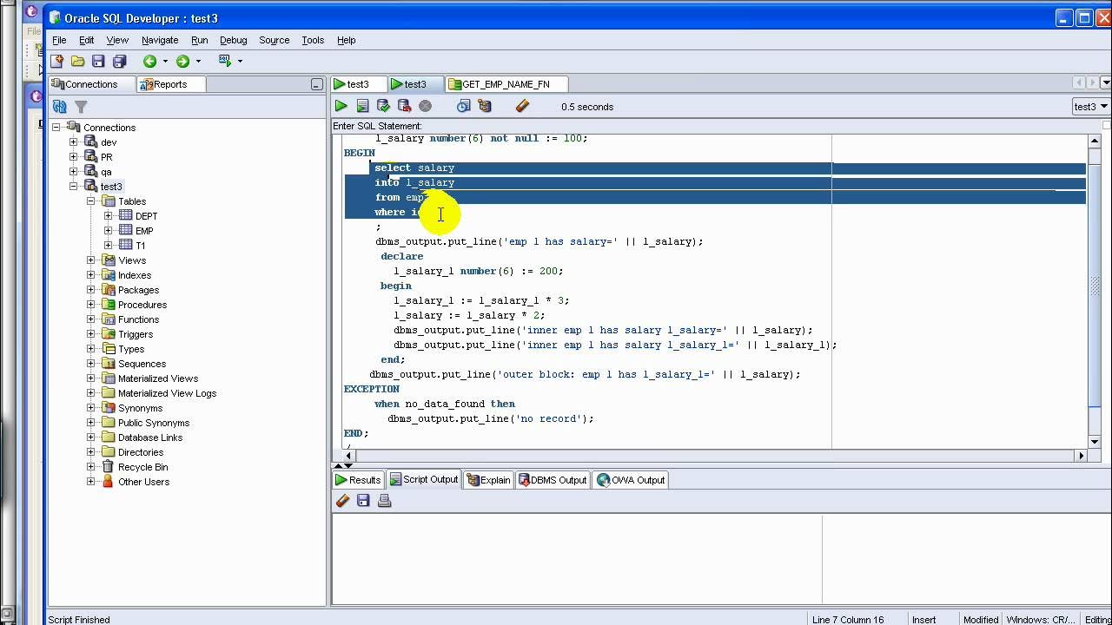Click the Recycle Bin node icon

(108, 467)
